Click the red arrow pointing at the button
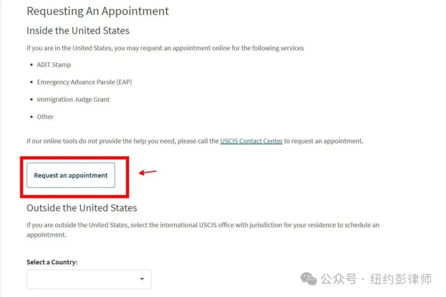The width and height of the screenshot is (446, 297). click(148, 172)
